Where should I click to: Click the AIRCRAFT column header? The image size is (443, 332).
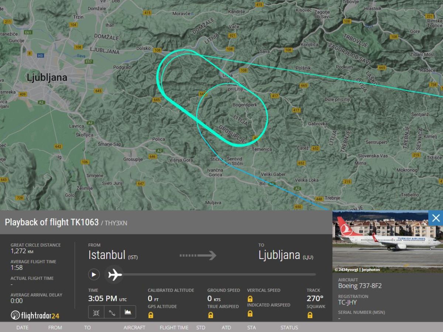(x=134, y=328)
